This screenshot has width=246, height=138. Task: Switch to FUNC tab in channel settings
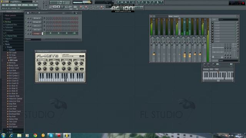[216, 69]
